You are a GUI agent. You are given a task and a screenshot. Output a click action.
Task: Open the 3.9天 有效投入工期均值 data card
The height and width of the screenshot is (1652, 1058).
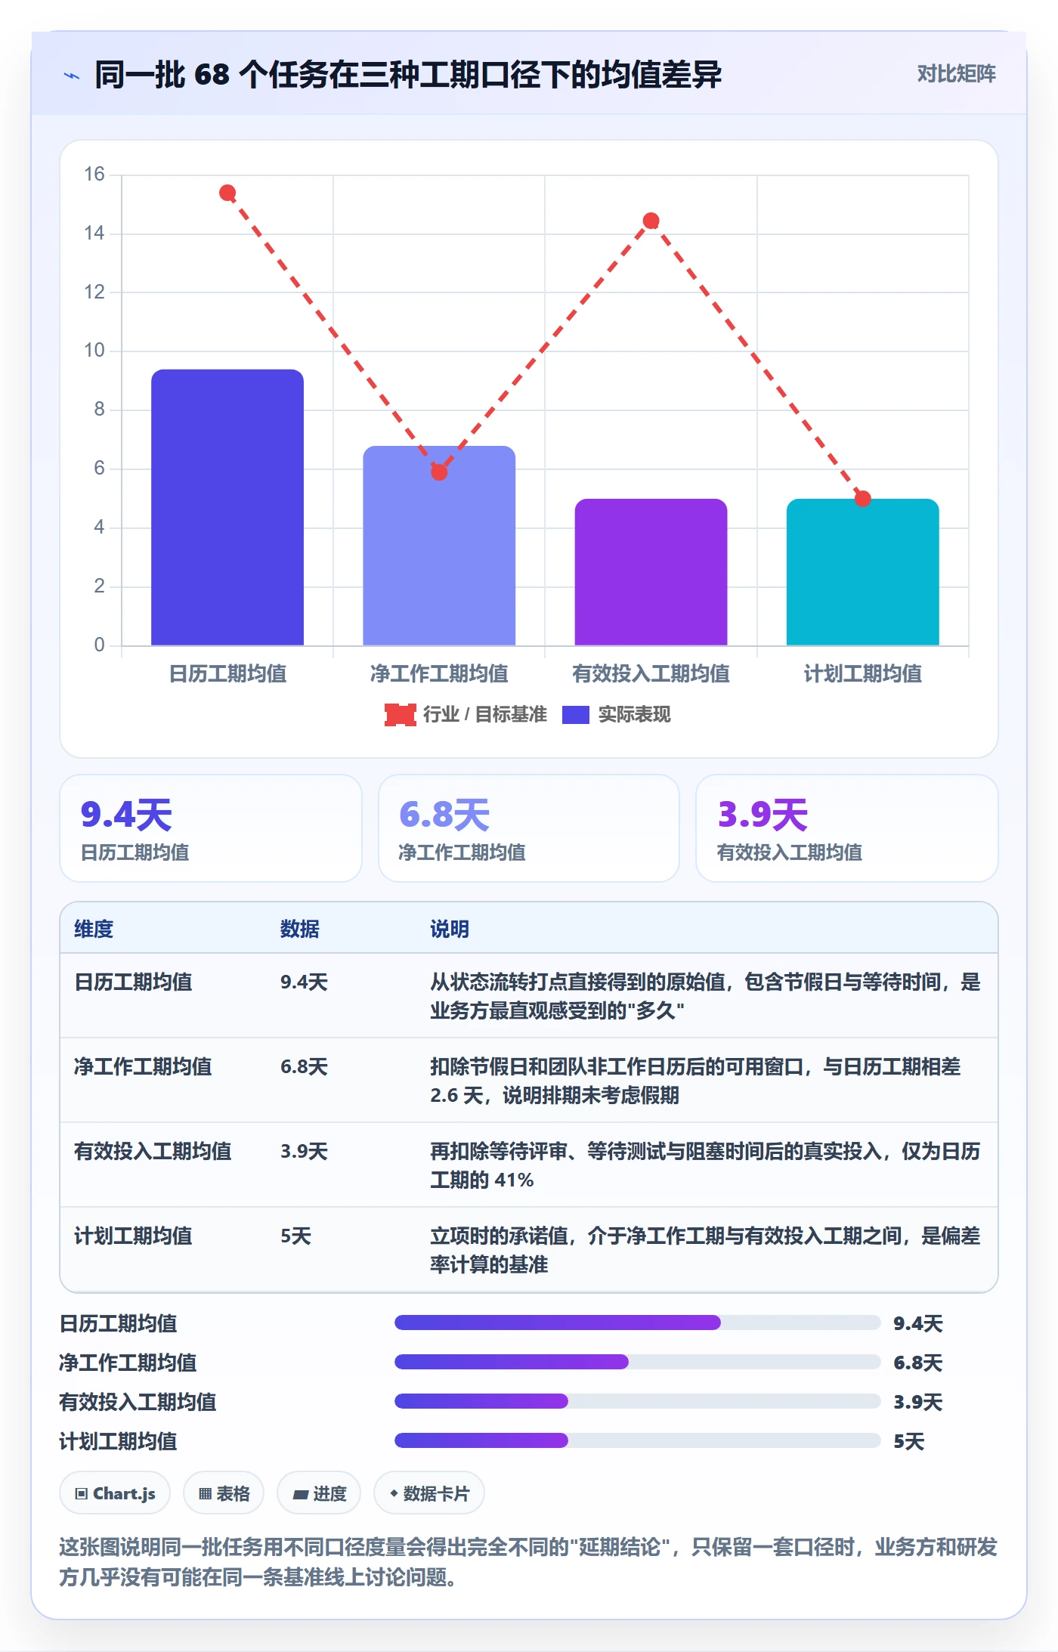pyautogui.click(x=847, y=828)
